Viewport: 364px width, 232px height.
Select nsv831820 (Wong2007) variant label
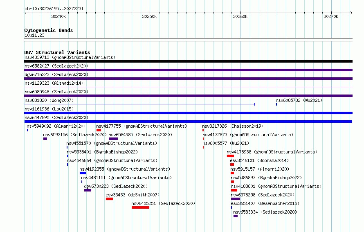pos(49,100)
